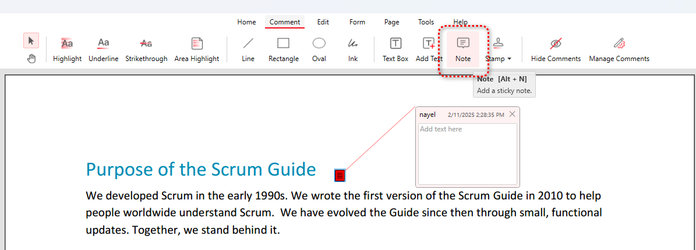Pick the Strikethrough tool
The width and height of the screenshot is (696, 250).
point(146,49)
